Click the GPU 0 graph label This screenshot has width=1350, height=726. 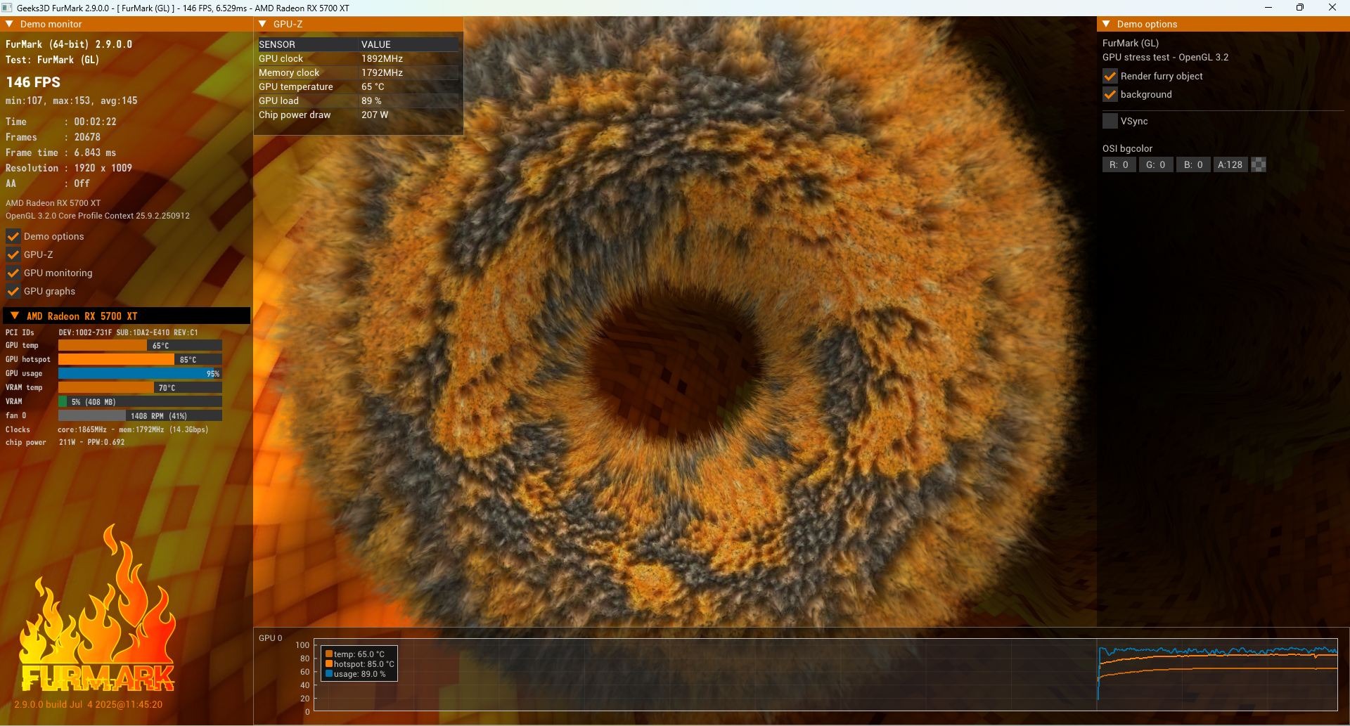(x=271, y=638)
